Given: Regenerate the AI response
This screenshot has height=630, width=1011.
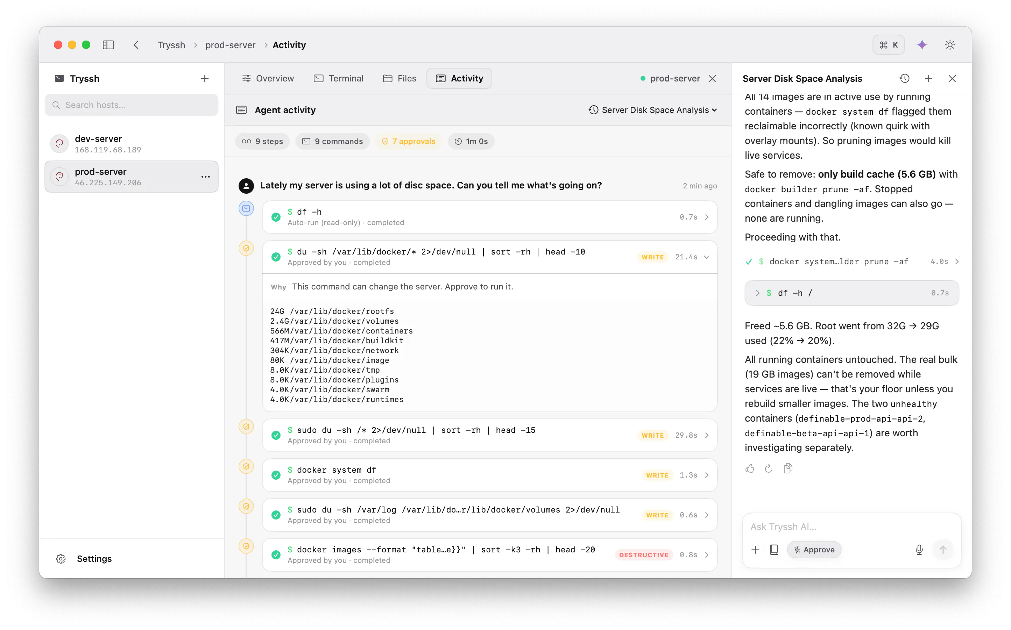Looking at the screenshot, I should click(768, 468).
